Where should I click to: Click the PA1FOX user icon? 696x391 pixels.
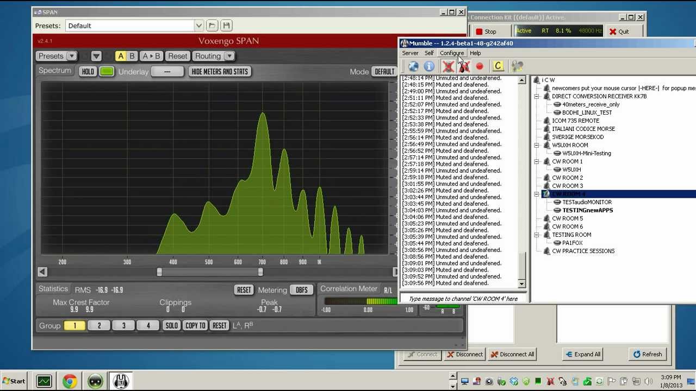click(557, 243)
